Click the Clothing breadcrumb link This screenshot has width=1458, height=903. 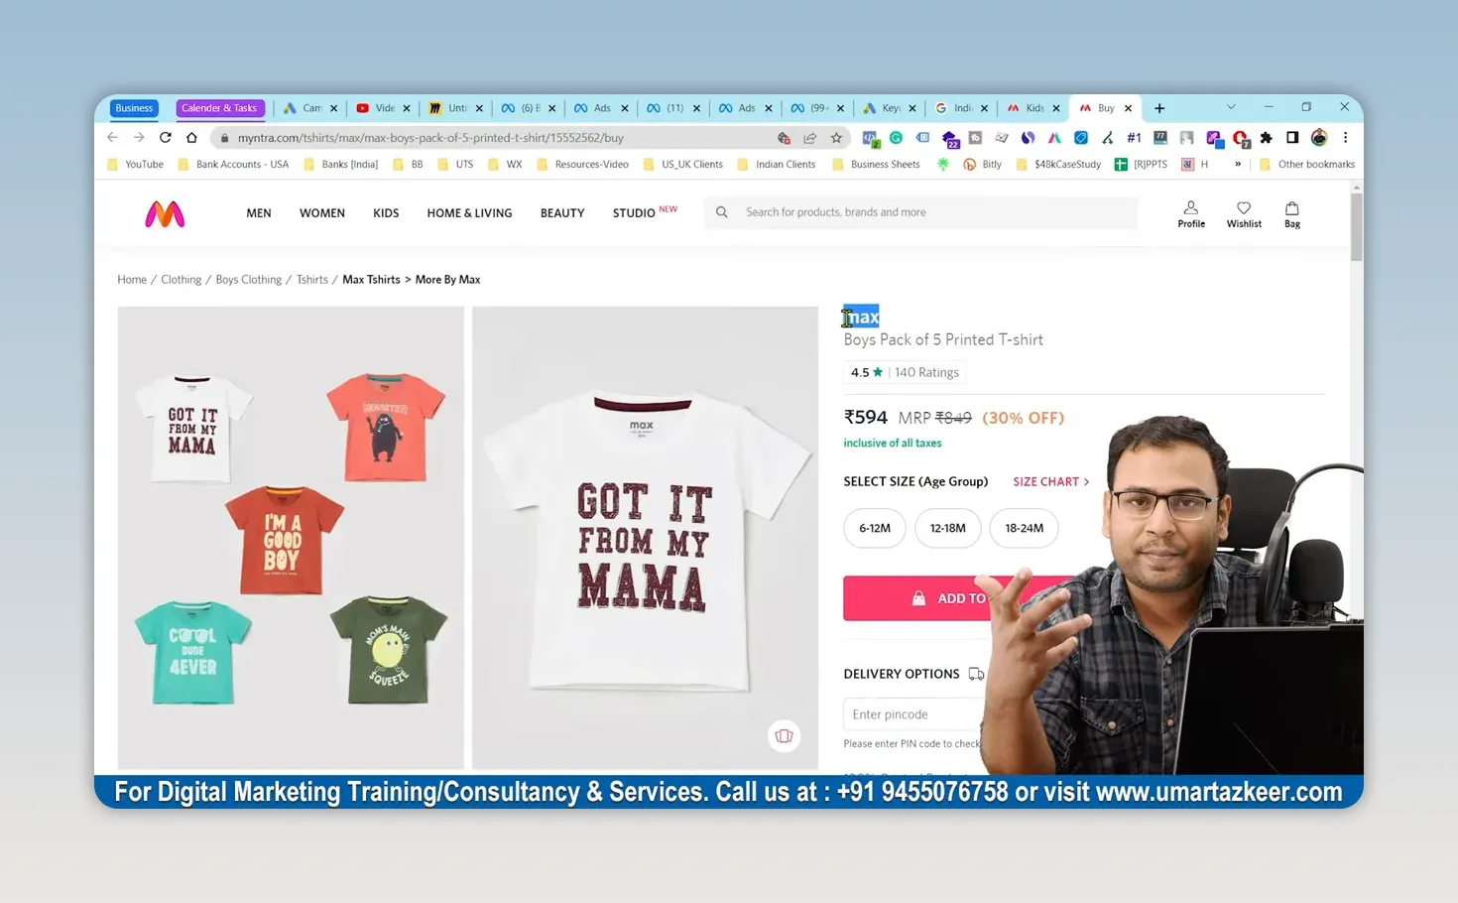[182, 280]
